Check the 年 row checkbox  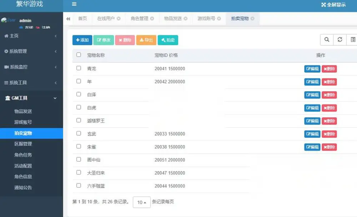(79, 81)
